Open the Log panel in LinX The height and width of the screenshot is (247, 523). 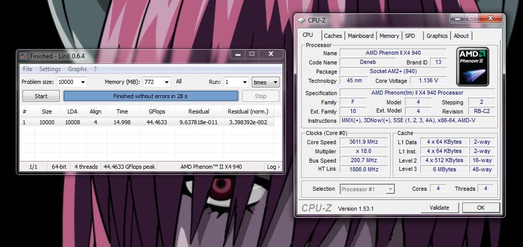point(274,167)
